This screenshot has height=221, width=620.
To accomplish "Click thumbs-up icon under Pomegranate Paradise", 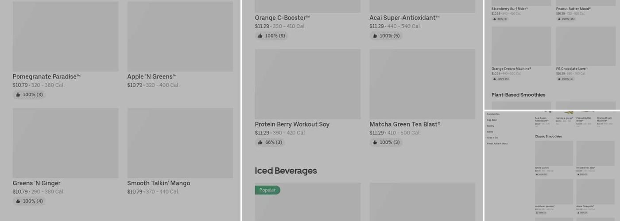I will tap(18, 95).
